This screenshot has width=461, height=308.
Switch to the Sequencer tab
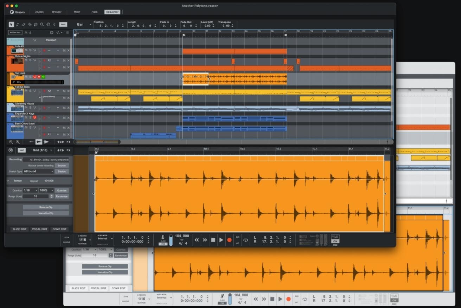point(113,12)
